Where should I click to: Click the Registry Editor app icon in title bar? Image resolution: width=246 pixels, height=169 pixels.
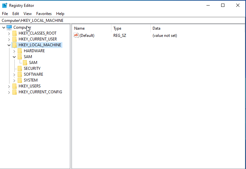point(5,5)
